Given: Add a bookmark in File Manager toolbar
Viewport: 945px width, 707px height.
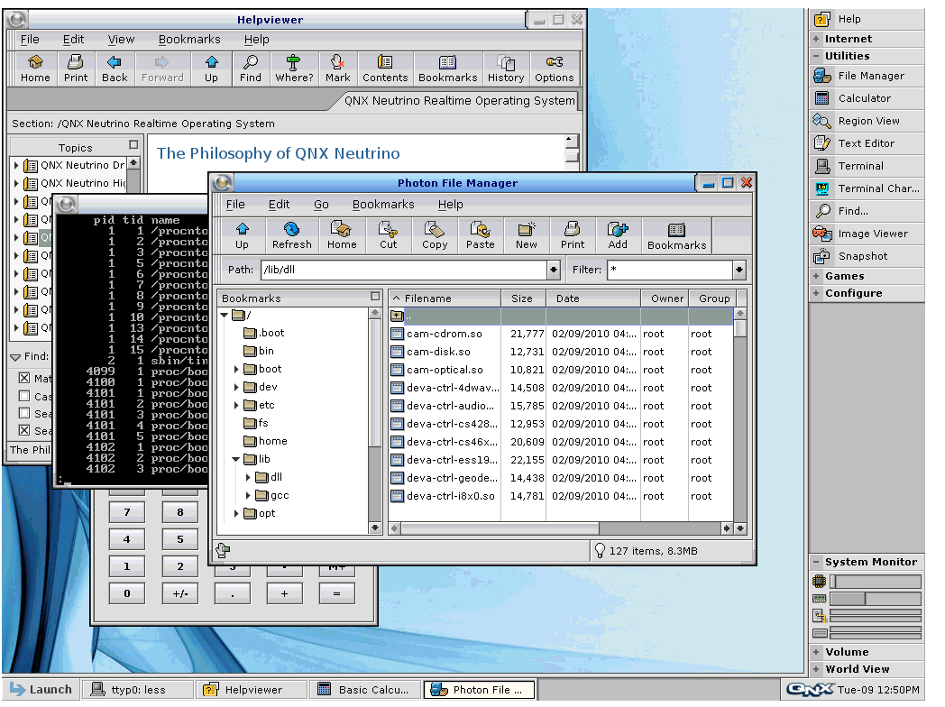Looking at the screenshot, I should pos(618,235).
